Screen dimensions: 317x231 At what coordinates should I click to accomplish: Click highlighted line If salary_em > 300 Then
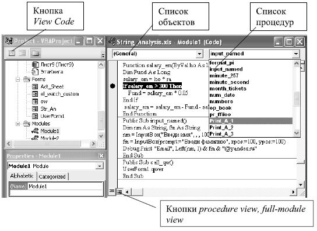click(153, 86)
